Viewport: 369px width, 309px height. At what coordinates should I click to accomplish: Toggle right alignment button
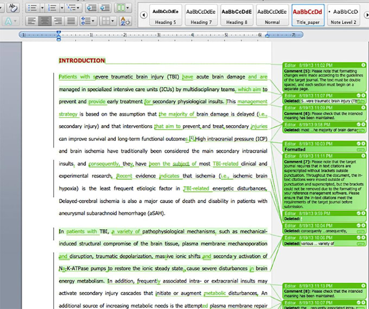pos(58,21)
